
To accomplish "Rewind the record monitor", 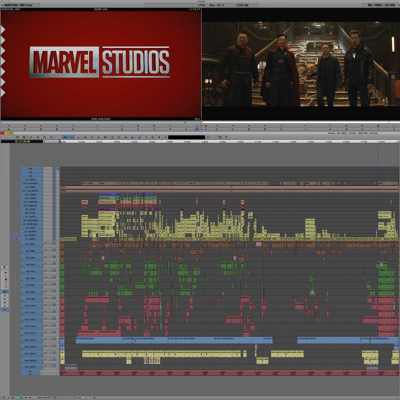I will click(x=217, y=126).
